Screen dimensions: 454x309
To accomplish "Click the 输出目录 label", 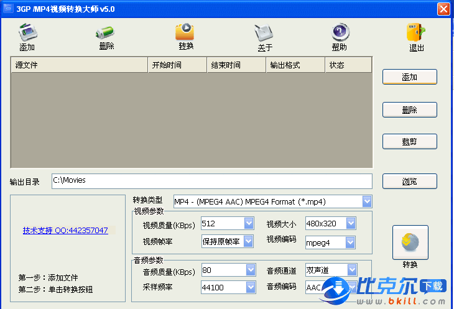I will (25, 182).
